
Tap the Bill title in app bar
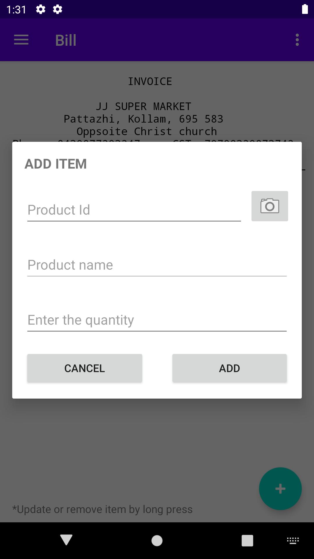[66, 40]
